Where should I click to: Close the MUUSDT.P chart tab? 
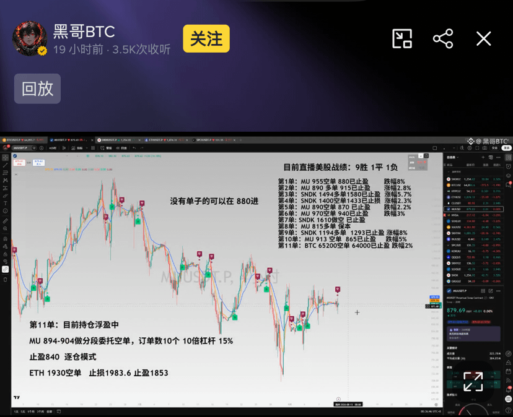pyautogui.click(x=92, y=140)
